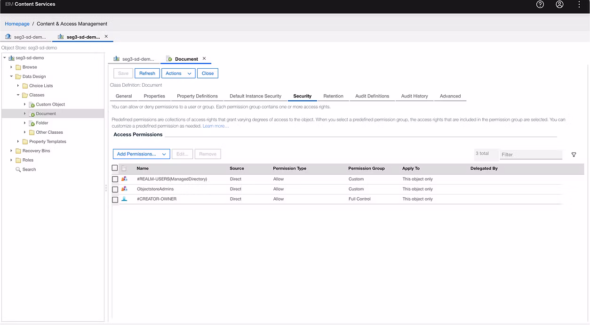Image resolution: width=590 pixels, height=325 pixels.
Task: Open the help question mark icon
Action: click(540, 4)
